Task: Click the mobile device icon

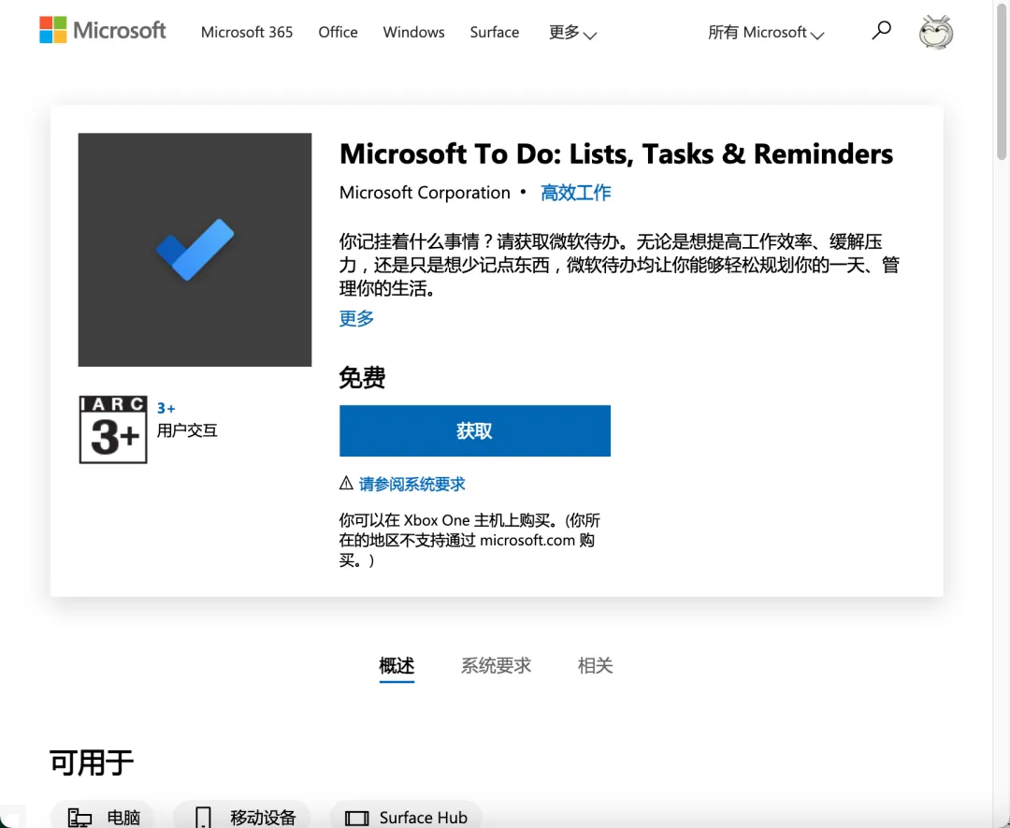Action: coord(203,818)
